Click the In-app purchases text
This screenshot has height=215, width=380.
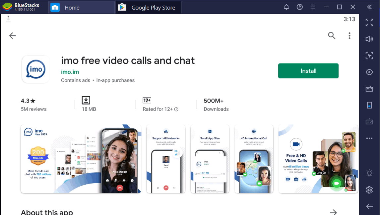coord(115,80)
